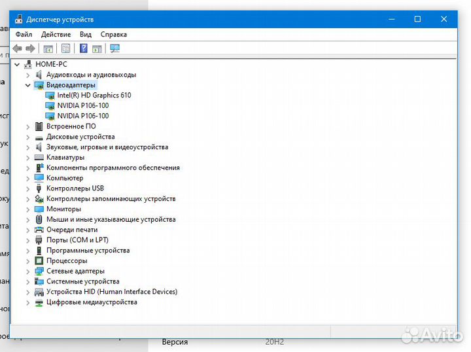Select the second NVIDIA P106-100 adapter
Screen dimensions: 471x352
pyautogui.click(x=83, y=116)
